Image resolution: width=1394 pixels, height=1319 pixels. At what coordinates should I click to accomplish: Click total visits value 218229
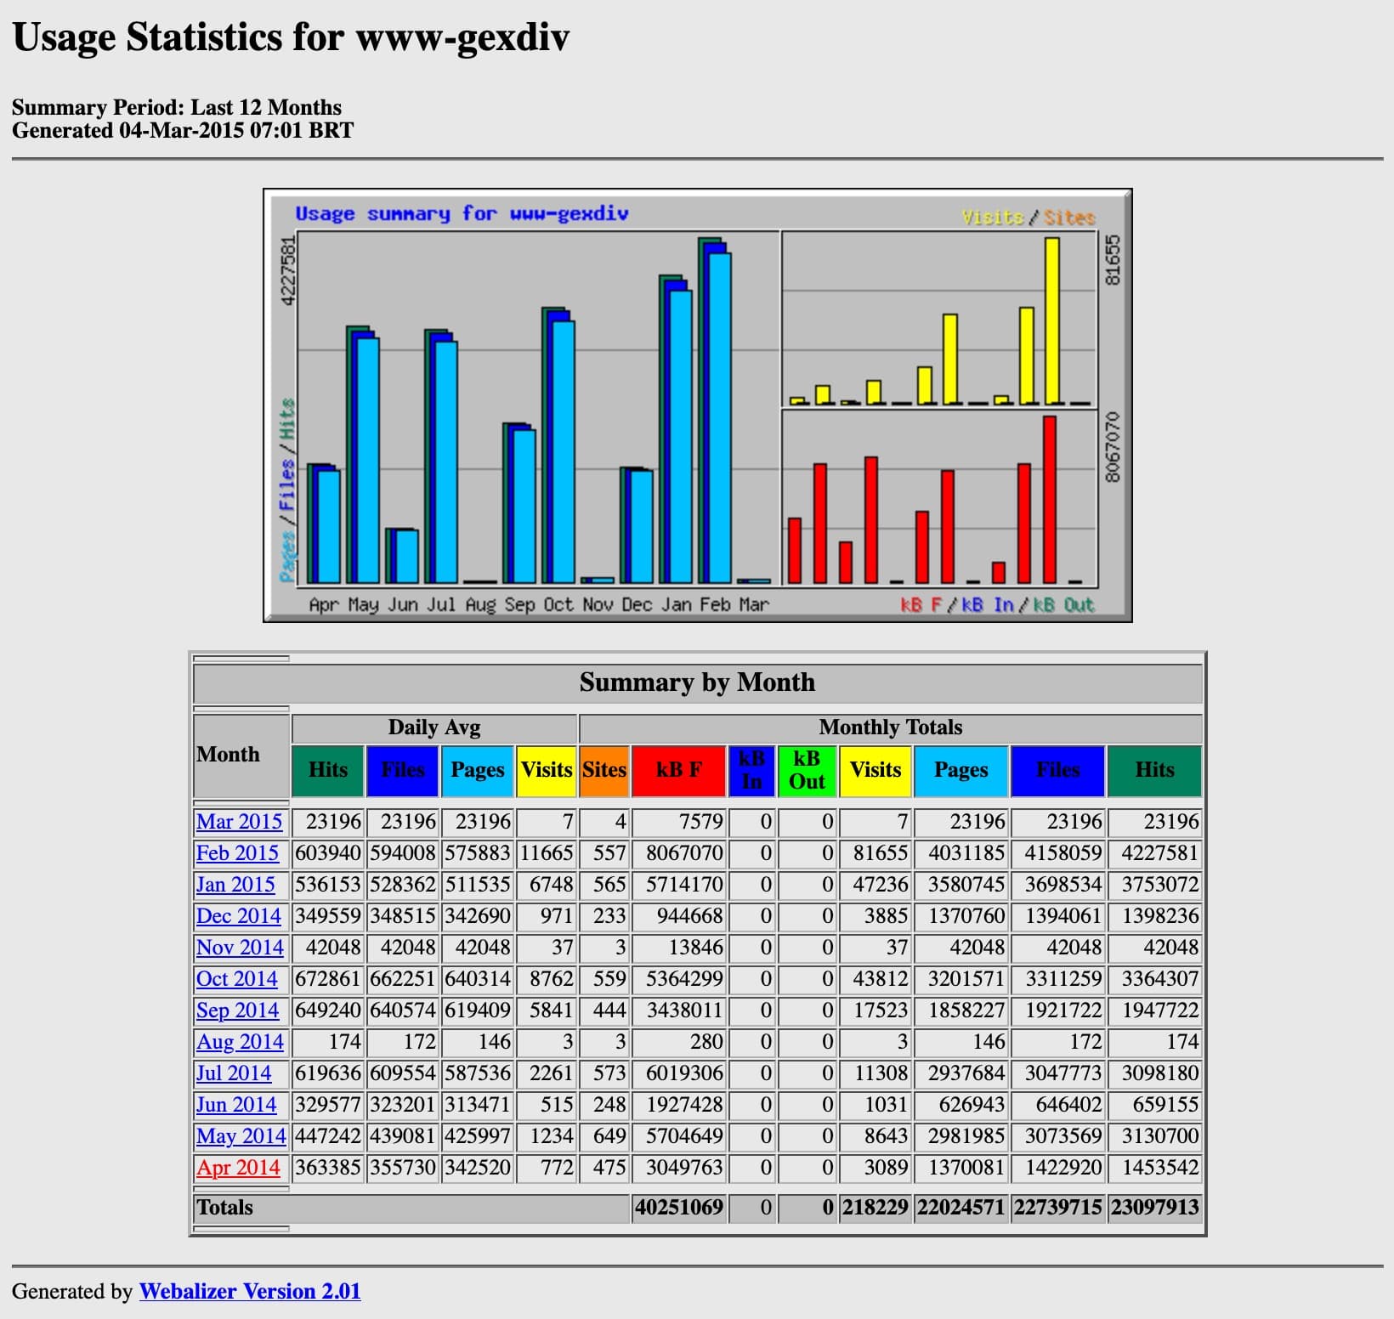point(875,1208)
